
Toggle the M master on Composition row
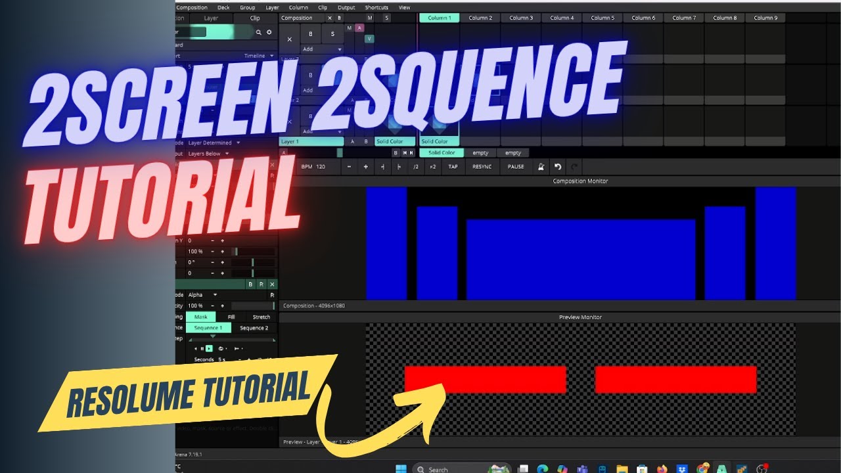coord(370,18)
